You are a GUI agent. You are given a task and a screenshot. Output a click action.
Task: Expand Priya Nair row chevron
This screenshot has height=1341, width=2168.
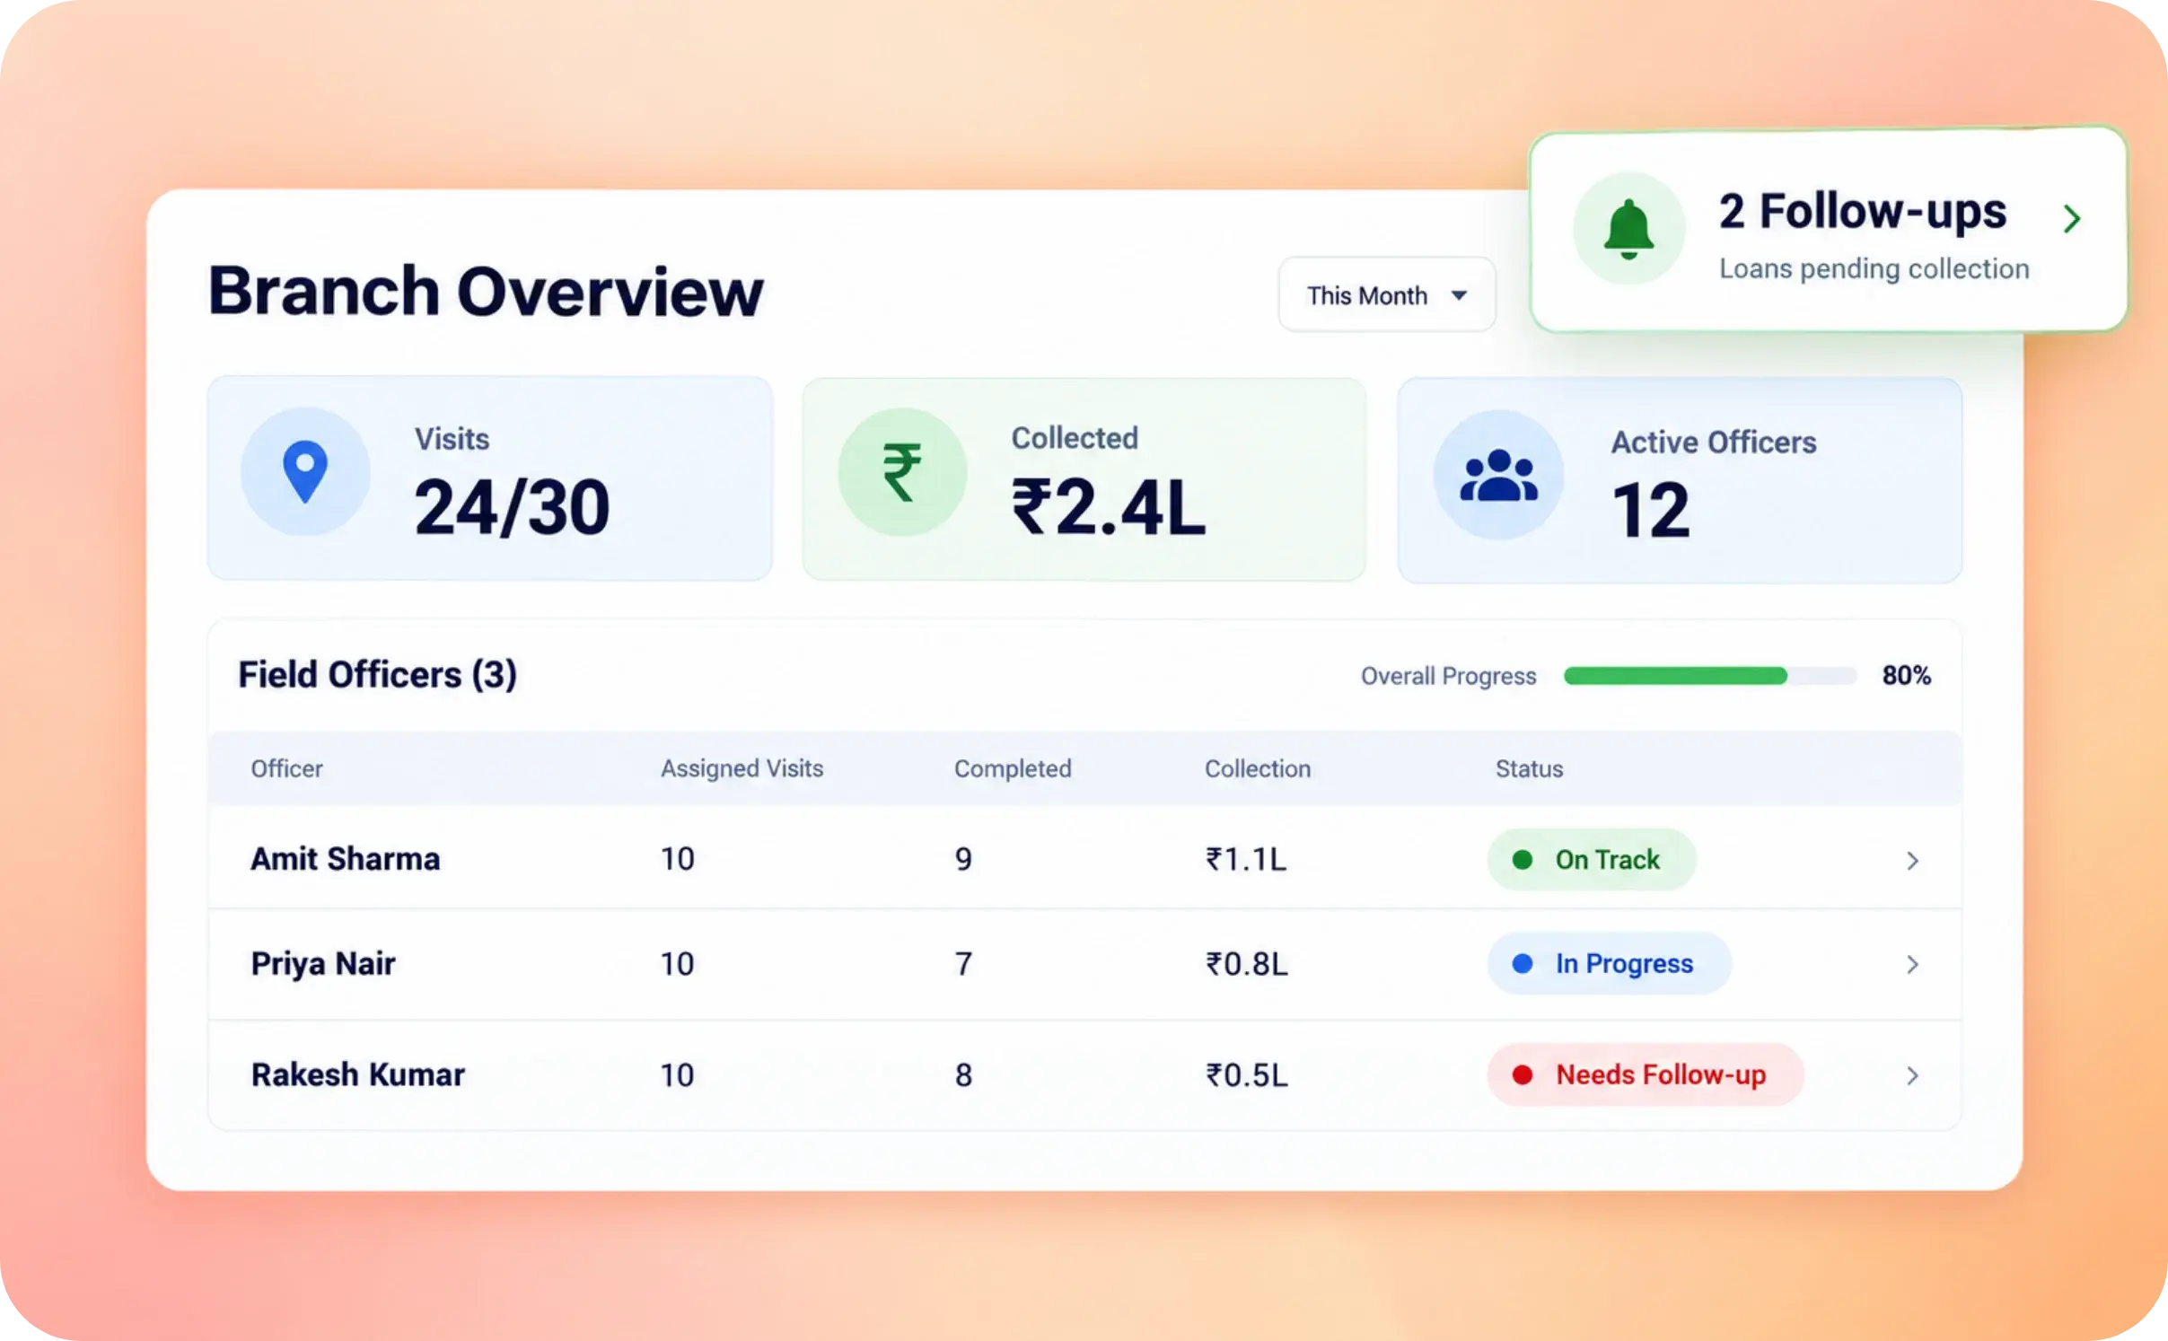pyautogui.click(x=1912, y=964)
